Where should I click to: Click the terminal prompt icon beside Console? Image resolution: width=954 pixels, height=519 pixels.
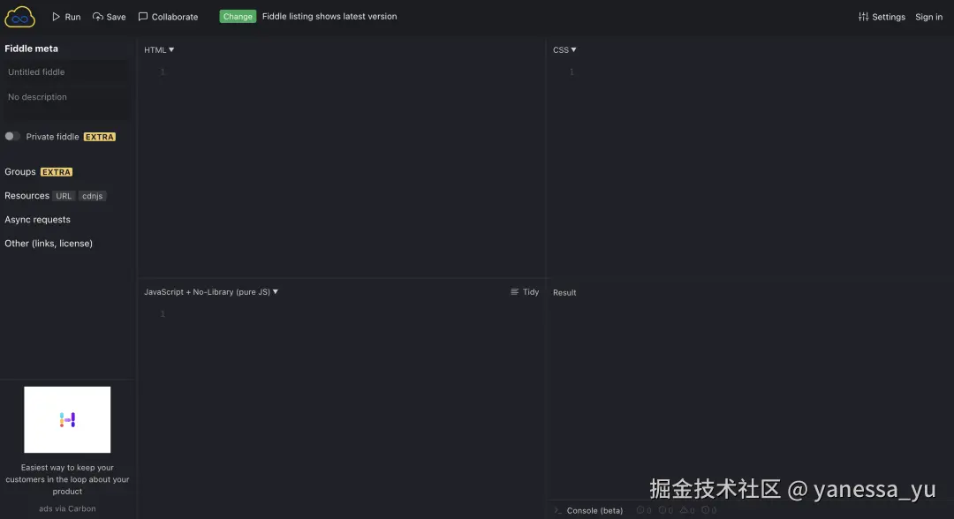click(557, 510)
